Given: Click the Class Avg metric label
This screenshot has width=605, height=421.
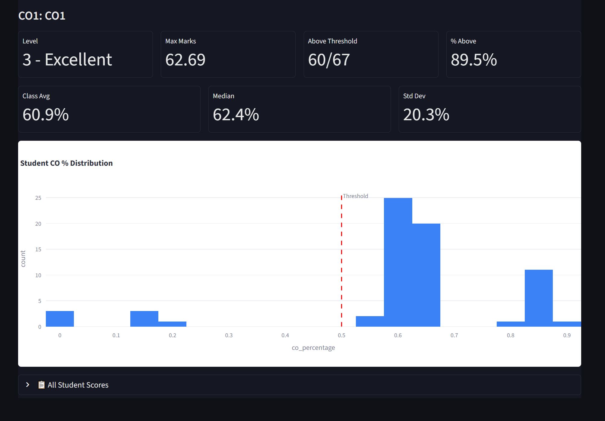Looking at the screenshot, I should point(36,96).
